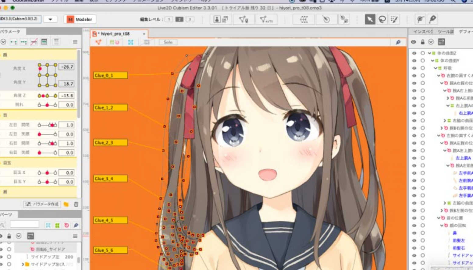The width and height of the screenshot is (473, 270).
Task: Open the parts panel hamburger menu
Action: point(75,236)
